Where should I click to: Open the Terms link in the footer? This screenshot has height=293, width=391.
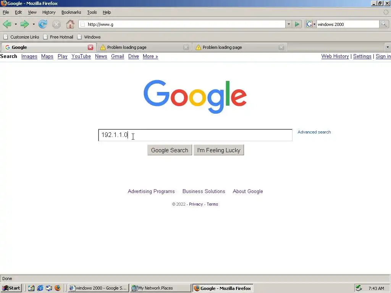coord(212,204)
